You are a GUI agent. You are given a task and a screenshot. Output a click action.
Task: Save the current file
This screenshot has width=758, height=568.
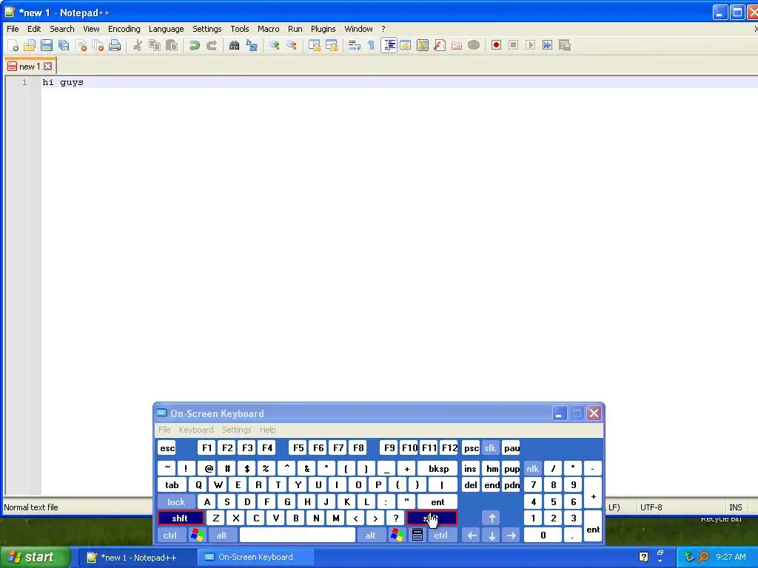tap(47, 45)
